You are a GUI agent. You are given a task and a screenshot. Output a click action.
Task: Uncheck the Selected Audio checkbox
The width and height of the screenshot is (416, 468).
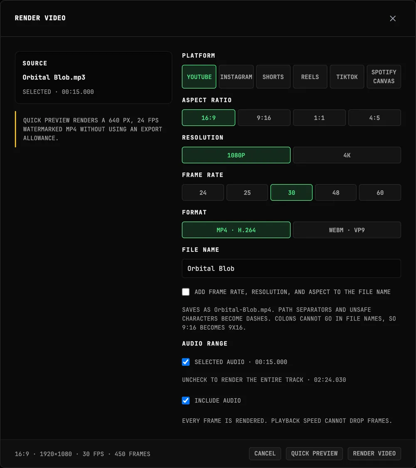point(186,362)
